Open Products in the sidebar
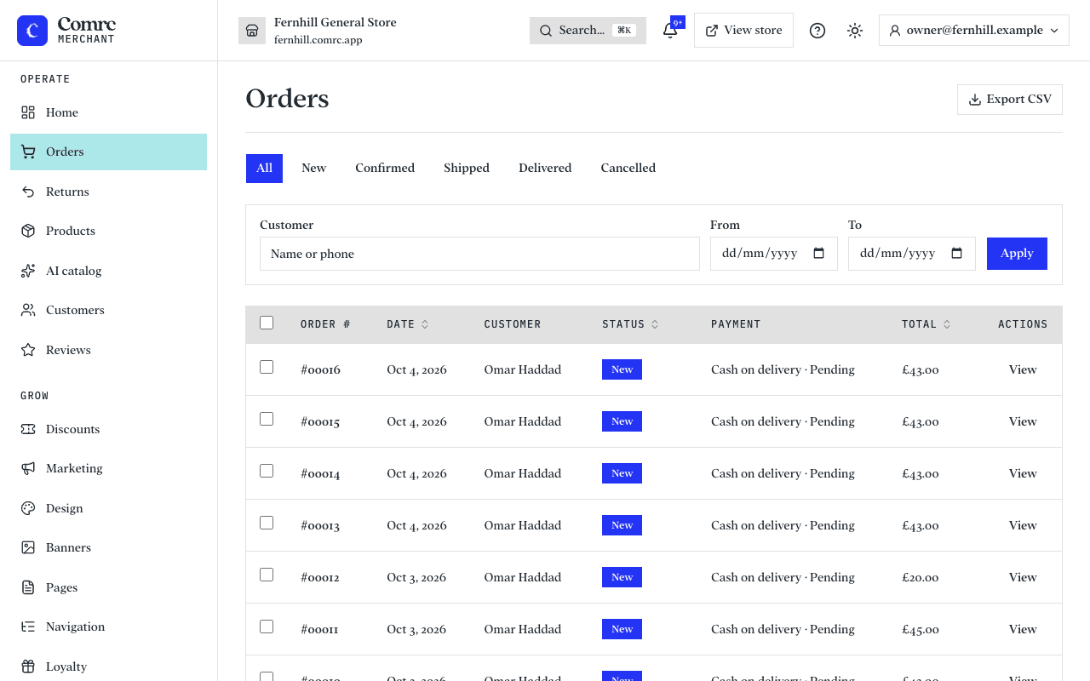The width and height of the screenshot is (1090, 681). click(x=108, y=231)
